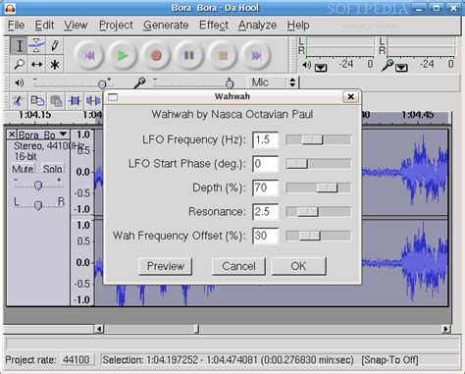The height and width of the screenshot is (374, 465).
Task: Stop playback with the yellow Stop button
Action: 223,56
